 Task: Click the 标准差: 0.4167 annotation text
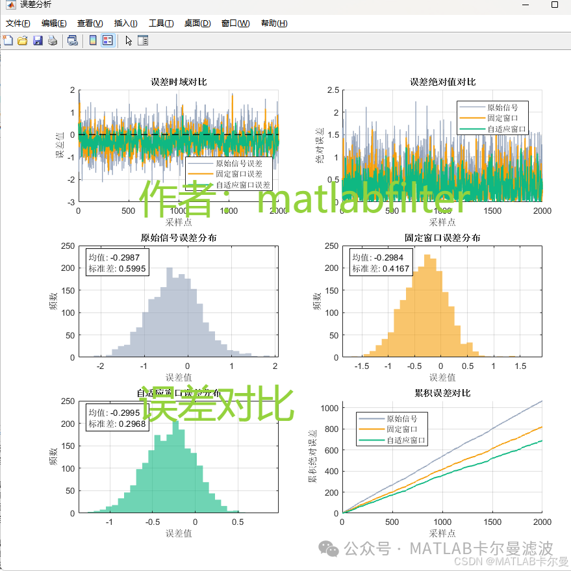(x=381, y=268)
